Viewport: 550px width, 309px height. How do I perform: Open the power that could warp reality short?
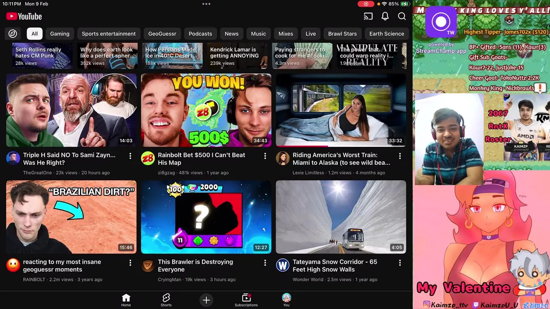point(367,56)
